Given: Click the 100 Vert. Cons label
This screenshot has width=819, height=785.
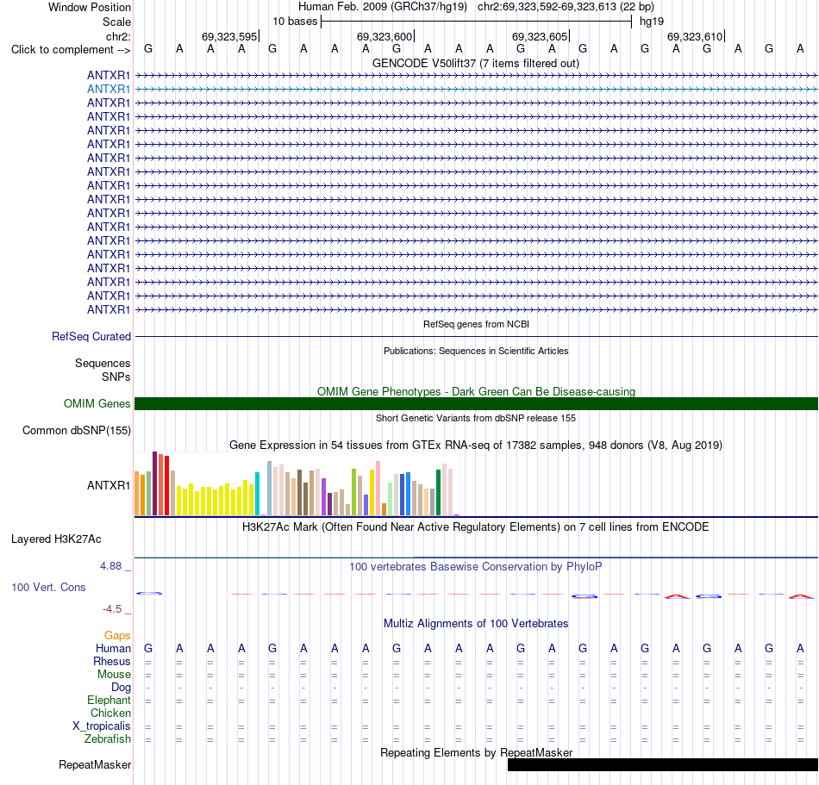Looking at the screenshot, I should [x=48, y=587].
